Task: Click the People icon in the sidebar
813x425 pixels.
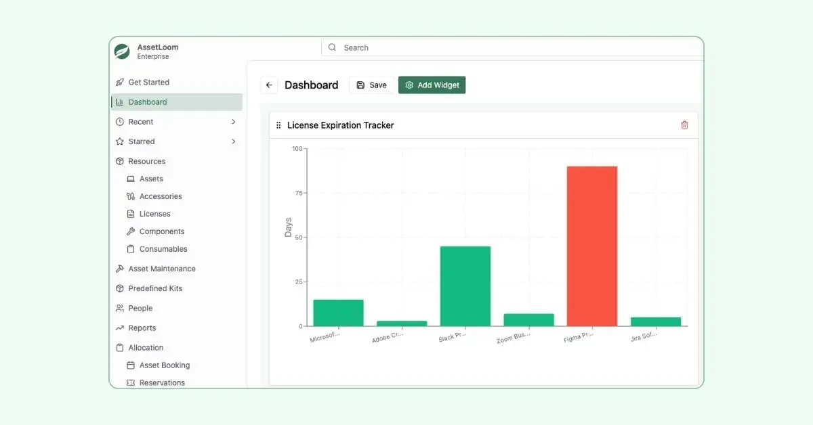Action: pos(120,309)
